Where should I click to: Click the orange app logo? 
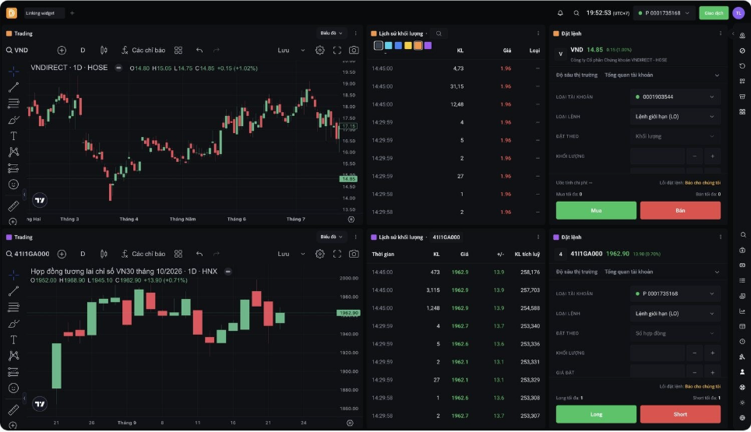click(12, 13)
